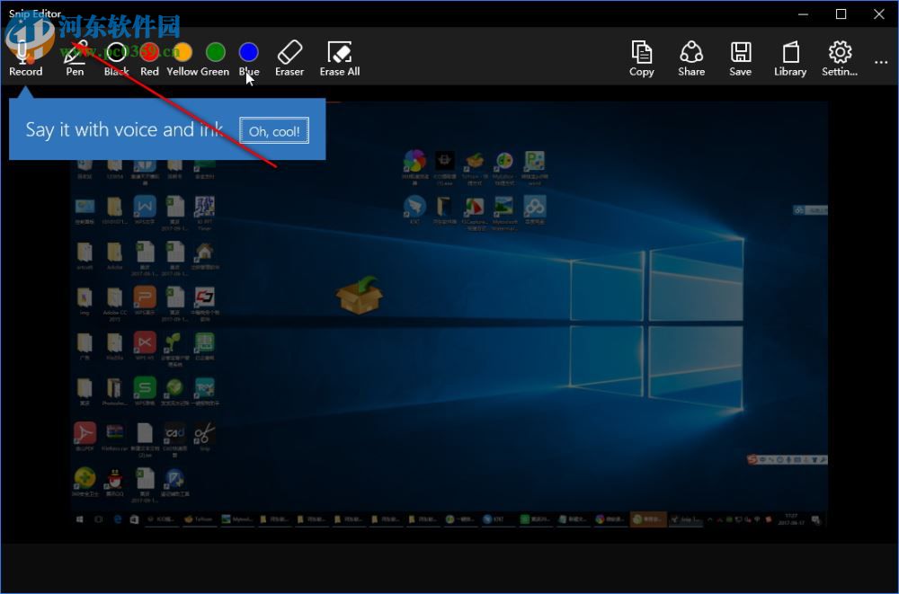899x594 pixels.
Task: Pick the Yellow ink color
Action: pyautogui.click(x=182, y=58)
